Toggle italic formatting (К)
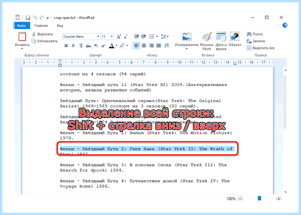Image resolution: width=301 pixels, height=215 pixels. coord(73,45)
